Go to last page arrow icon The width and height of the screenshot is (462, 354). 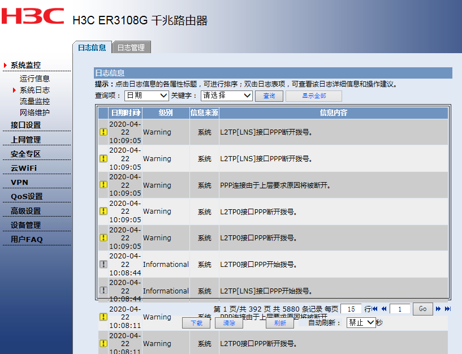click(448, 309)
